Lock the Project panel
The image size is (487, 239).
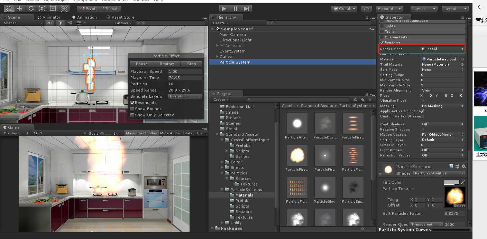pos(367,94)
